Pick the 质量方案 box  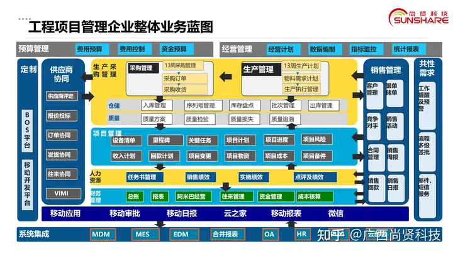pos(157,119)
